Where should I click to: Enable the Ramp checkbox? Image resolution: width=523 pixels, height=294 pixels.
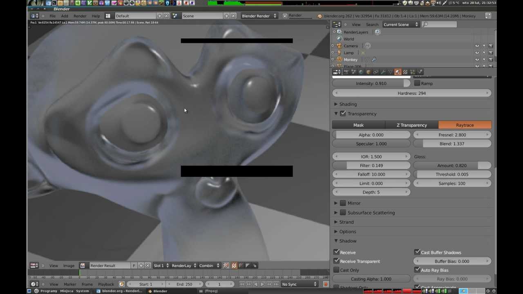tap(417, 83)
